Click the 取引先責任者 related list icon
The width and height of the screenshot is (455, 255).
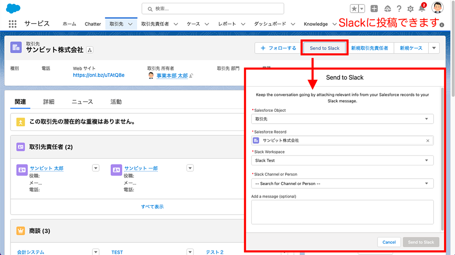20,147
